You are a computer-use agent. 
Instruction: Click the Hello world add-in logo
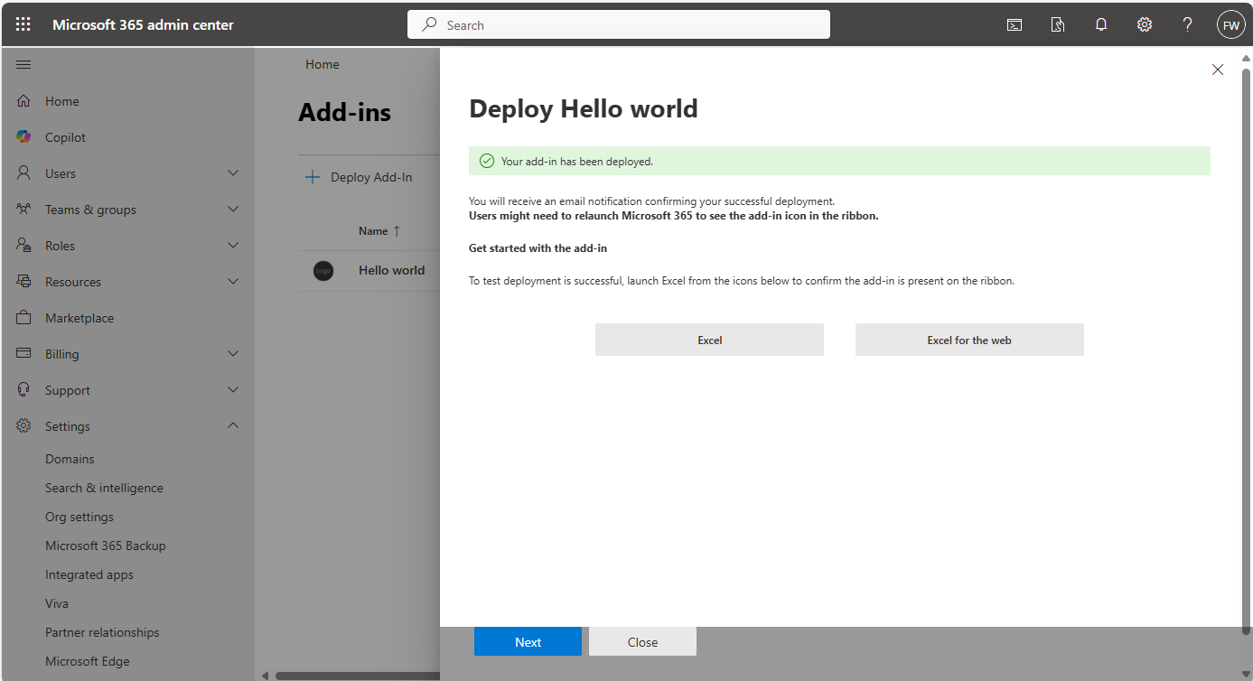(323, 270)
